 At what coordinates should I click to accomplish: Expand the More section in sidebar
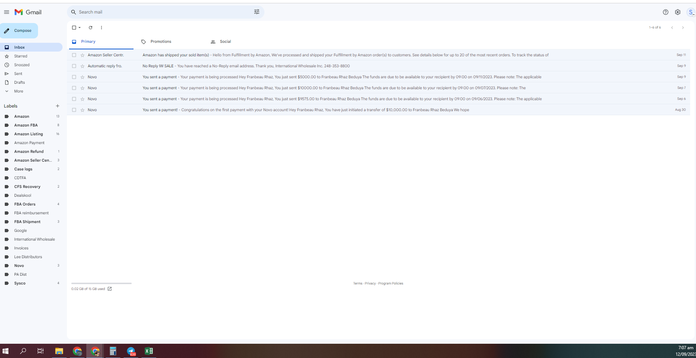(18, 91)
